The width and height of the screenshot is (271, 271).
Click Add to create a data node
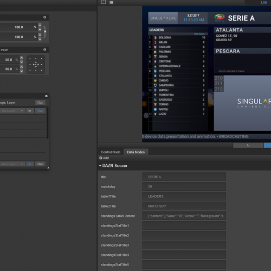tap(104, 158)
